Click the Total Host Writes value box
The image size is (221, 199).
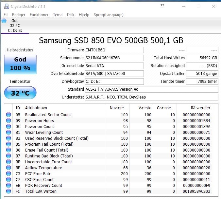[202, 58]
